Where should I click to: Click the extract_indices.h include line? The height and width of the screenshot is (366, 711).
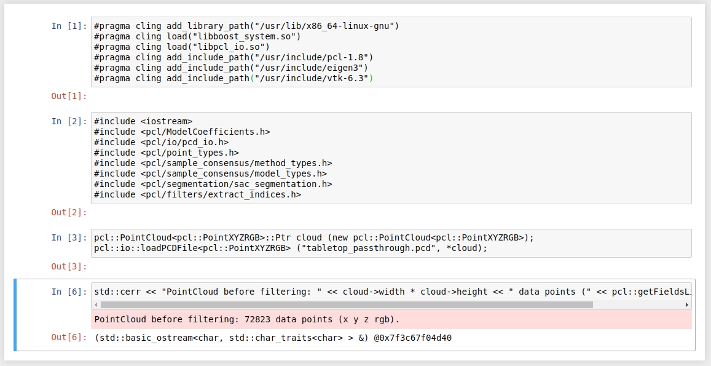coord(197,194)
